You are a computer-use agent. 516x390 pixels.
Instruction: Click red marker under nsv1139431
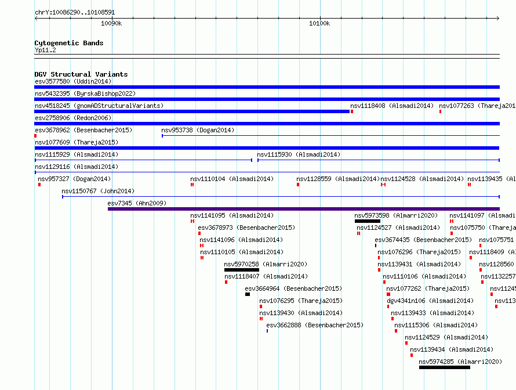tap(379, 270)
